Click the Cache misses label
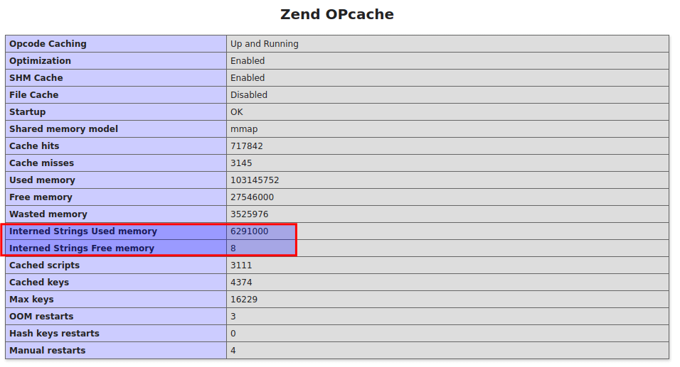 (x=41, y=163)
